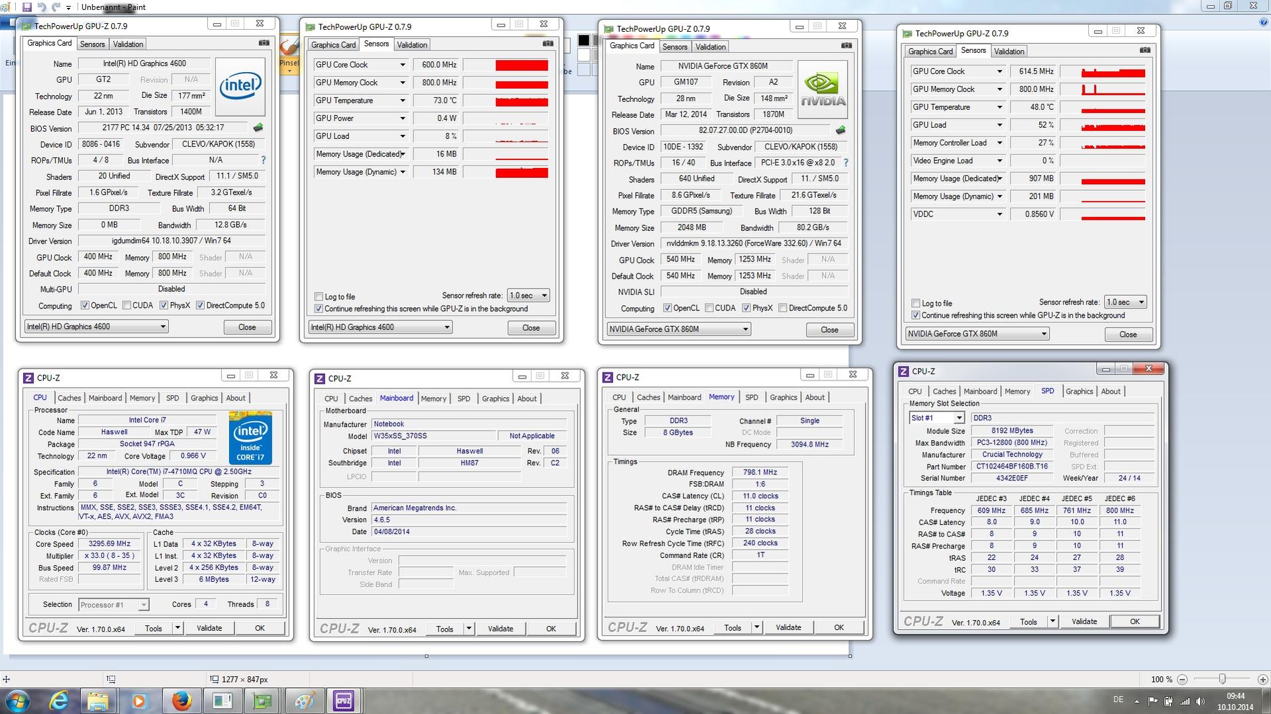
Task: Open Validation tab in GTX 860M Graphics Card window
Action: click(x=711, y=47)
